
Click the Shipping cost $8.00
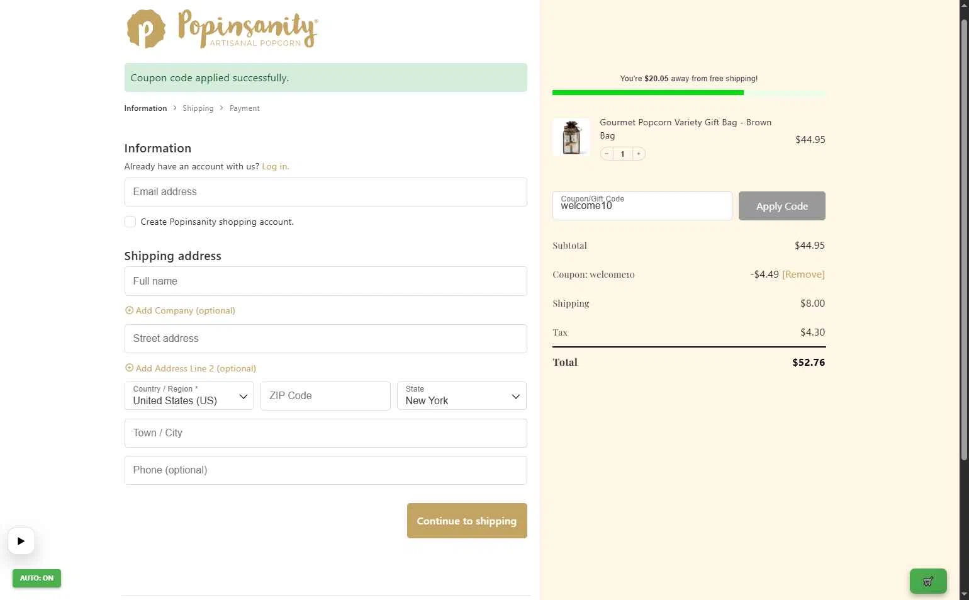point(812,303)
